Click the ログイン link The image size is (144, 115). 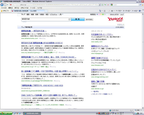[121, 25]
